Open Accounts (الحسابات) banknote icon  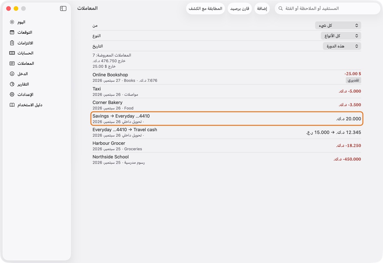[12, 53]
